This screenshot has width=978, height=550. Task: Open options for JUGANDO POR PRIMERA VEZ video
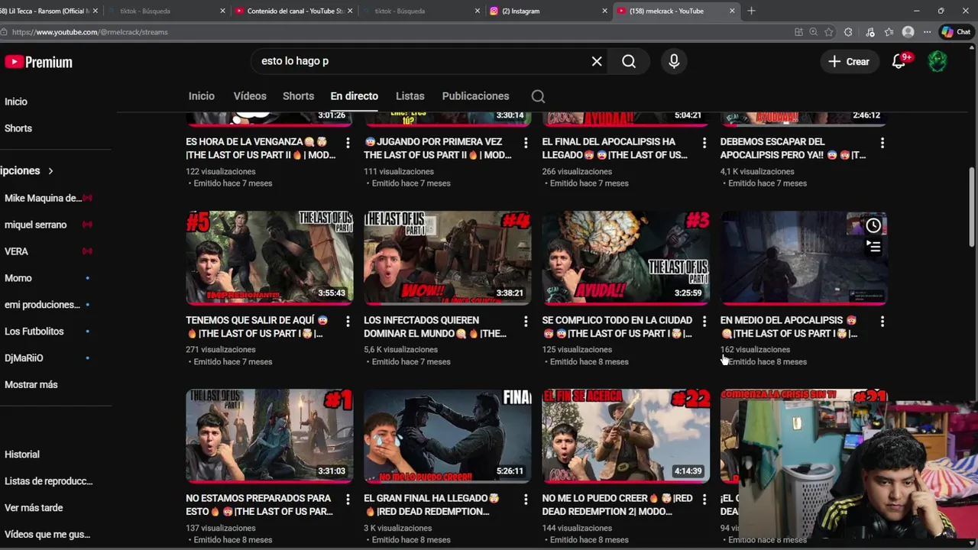click(x=526, y=143)
